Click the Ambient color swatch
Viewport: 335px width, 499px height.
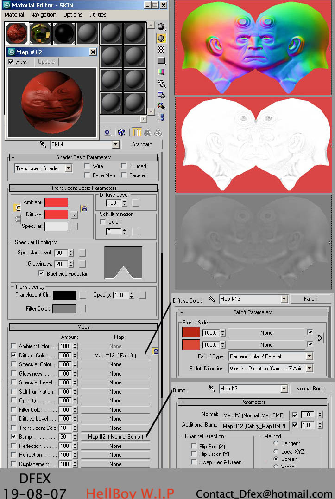tap(56, 202)
